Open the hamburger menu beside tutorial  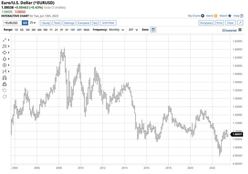[x=240, y=30]
